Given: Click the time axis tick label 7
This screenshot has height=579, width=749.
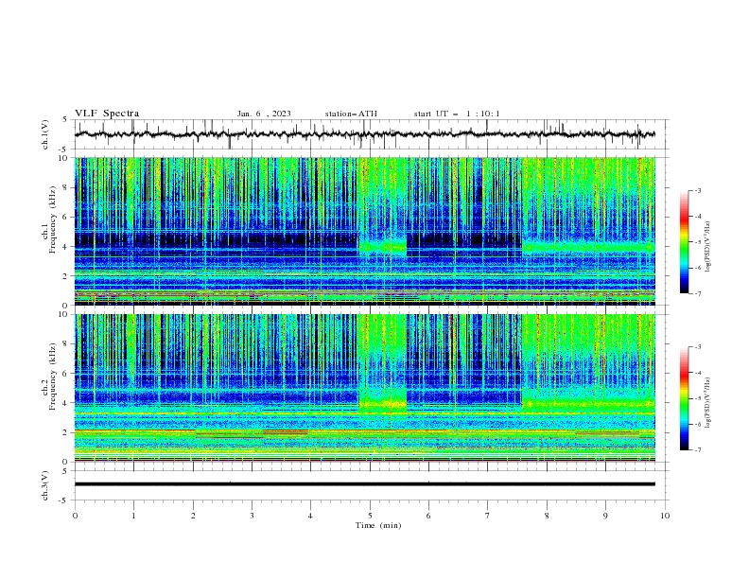Looking at the screenshot, I should point(488,516).
